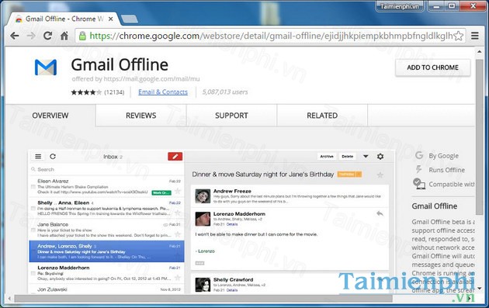Open the inbox hamburger menu in preview
The width and height of the screenshot is (489, 308).
(38, 157)
